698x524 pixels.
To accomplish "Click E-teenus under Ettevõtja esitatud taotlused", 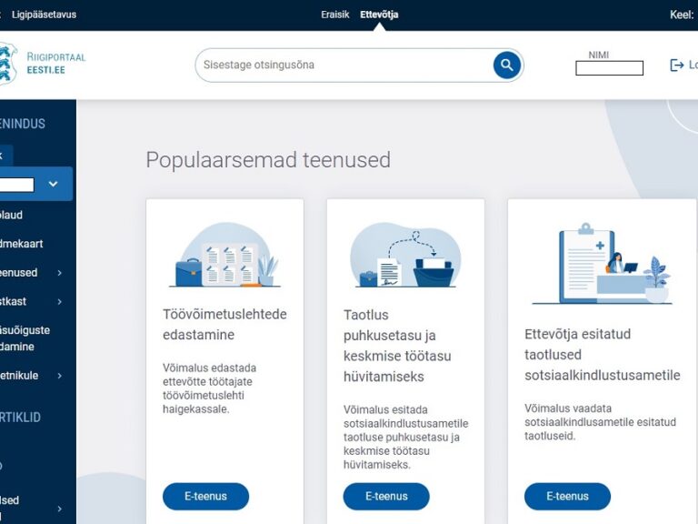I will pos(567,497).
